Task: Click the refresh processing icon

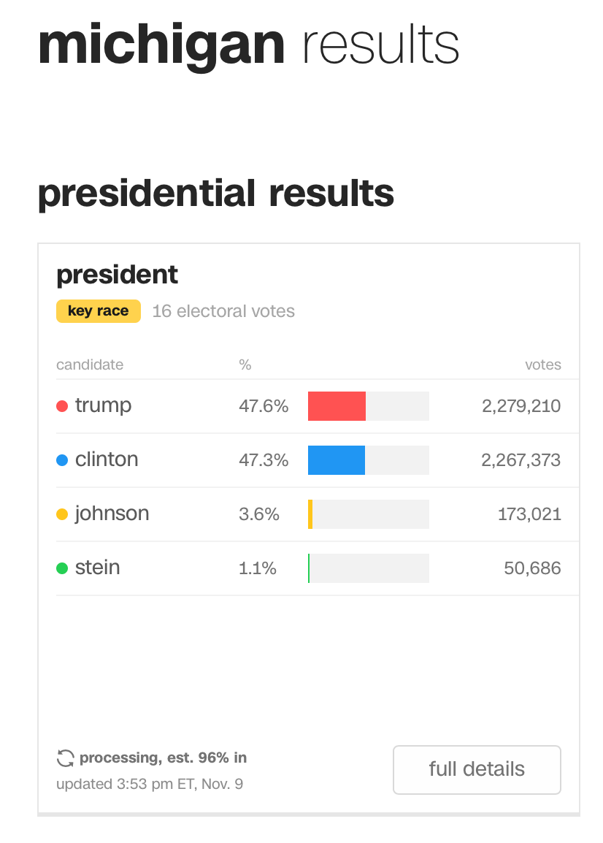Action: coord(65,758)
